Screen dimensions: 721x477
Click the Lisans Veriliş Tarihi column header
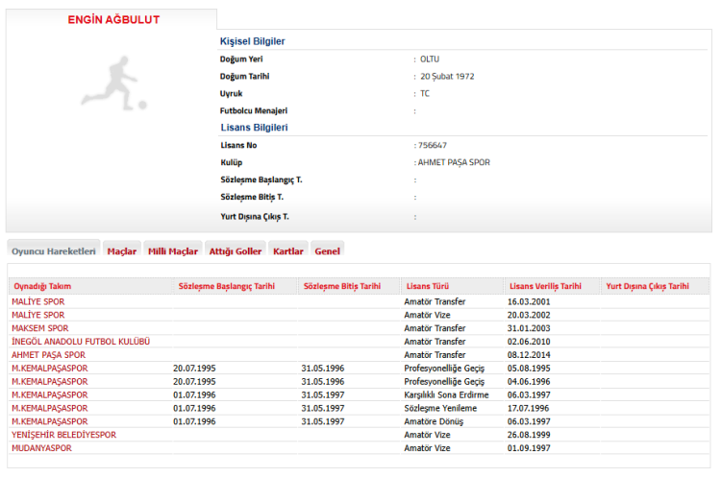545,286
